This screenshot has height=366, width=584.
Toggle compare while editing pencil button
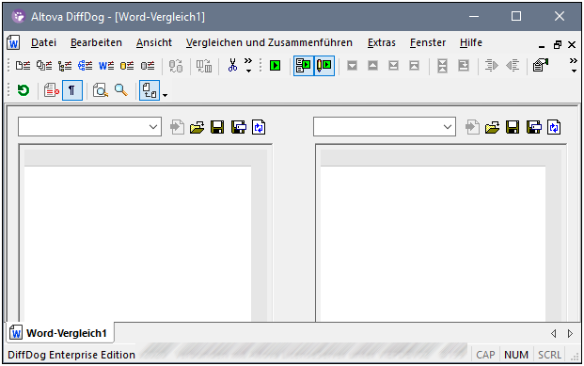tap(324, 66)
